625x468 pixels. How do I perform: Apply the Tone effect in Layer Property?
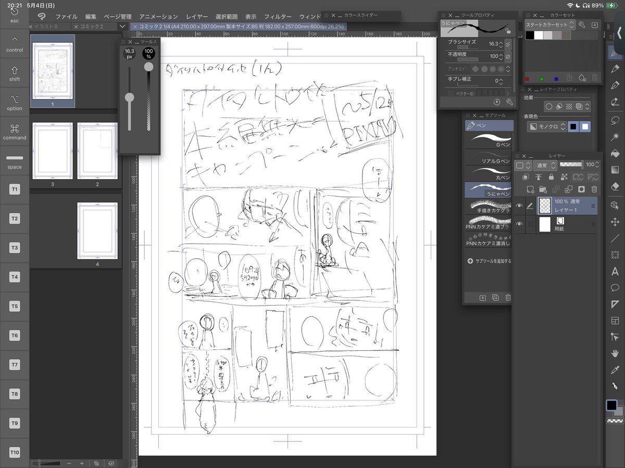click(x=569, y=106)
